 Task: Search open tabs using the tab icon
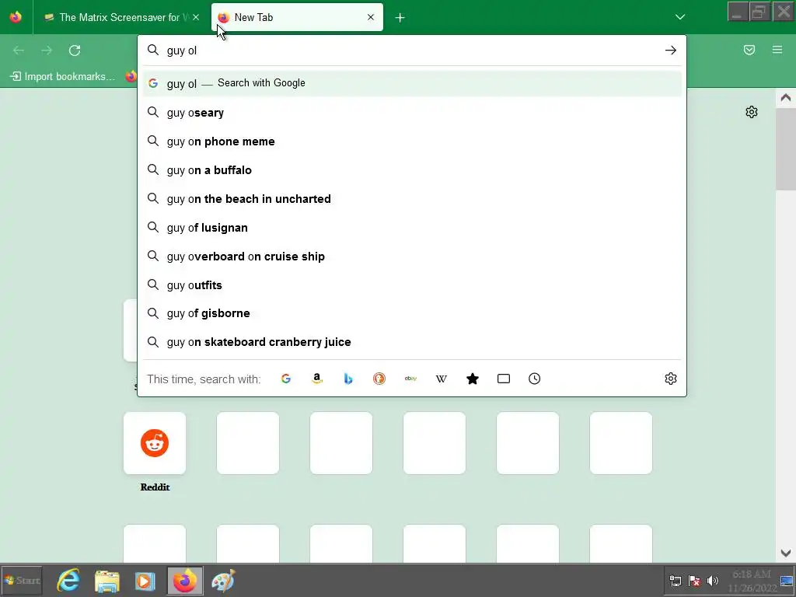(x=504, y=379)
